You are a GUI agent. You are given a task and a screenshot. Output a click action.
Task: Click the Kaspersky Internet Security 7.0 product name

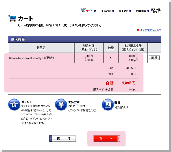[x=33, y=58]
